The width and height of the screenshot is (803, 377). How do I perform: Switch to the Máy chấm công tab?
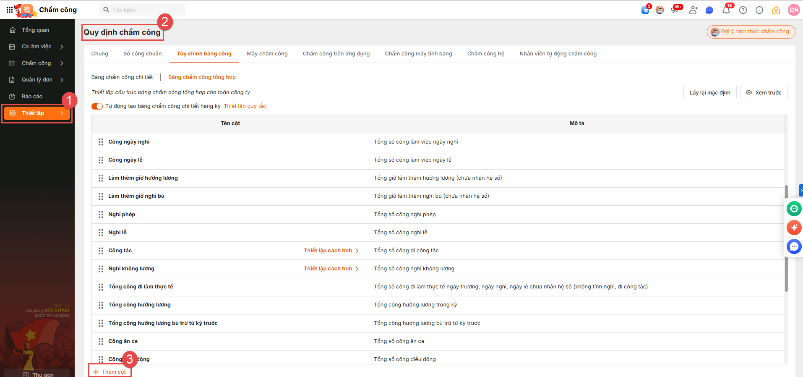[267, 54]
